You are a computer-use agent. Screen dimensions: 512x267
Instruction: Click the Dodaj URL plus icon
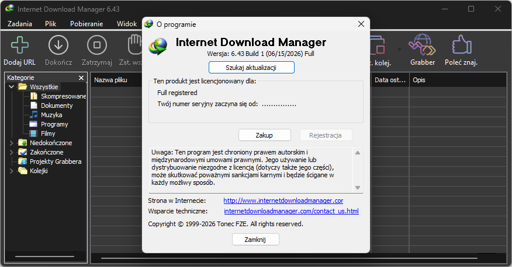click(x=20, y=45)
